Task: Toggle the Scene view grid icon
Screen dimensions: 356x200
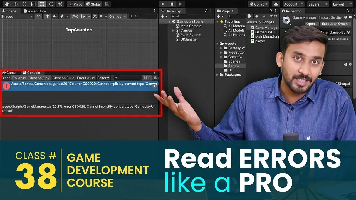Action: [83, 16]
